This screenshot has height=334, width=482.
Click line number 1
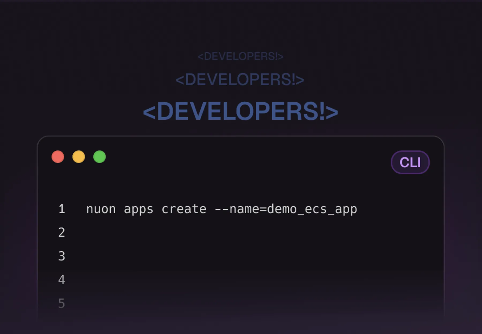tap(62, 209)
